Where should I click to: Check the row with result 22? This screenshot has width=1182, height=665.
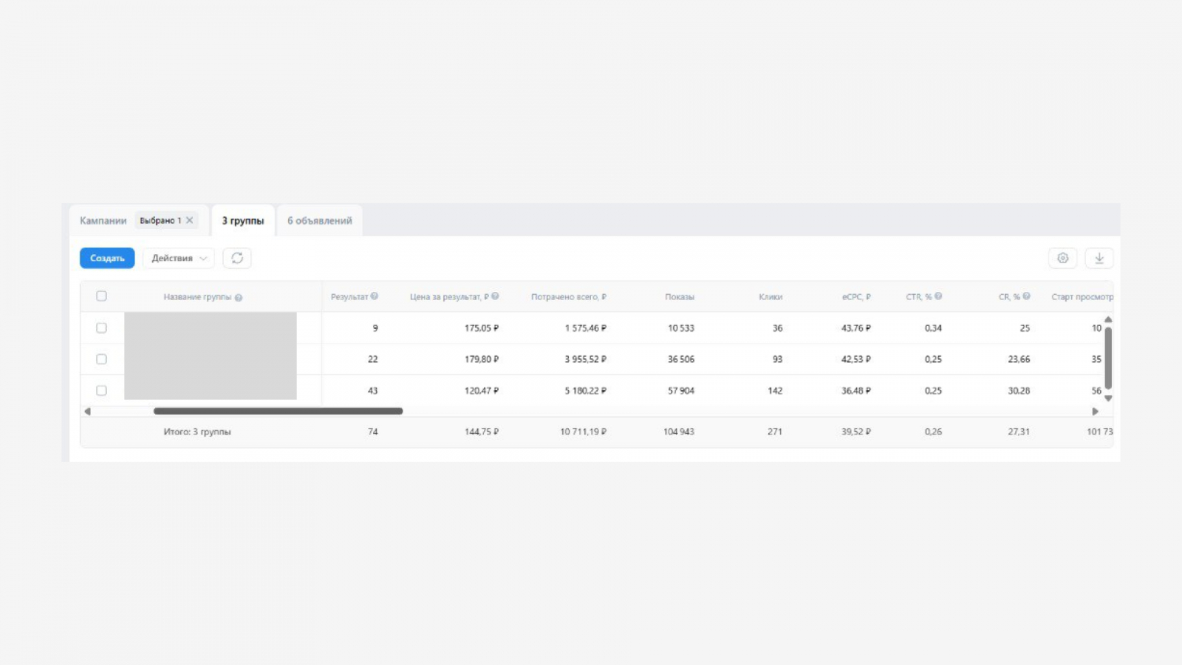[x=101, y=359]
